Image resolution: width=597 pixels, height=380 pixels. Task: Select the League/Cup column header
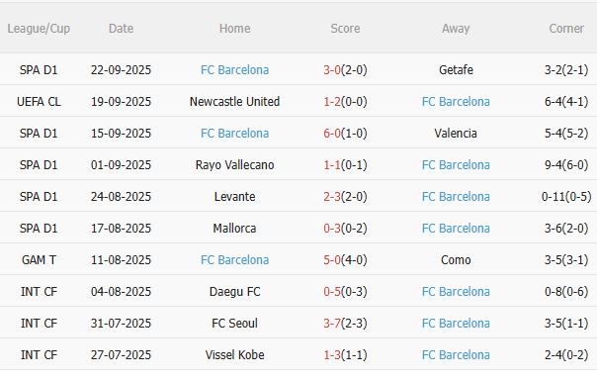[39, 29]
